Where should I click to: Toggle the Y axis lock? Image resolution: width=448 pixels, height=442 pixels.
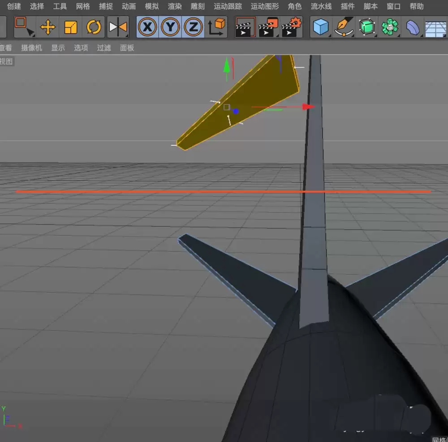170,27
